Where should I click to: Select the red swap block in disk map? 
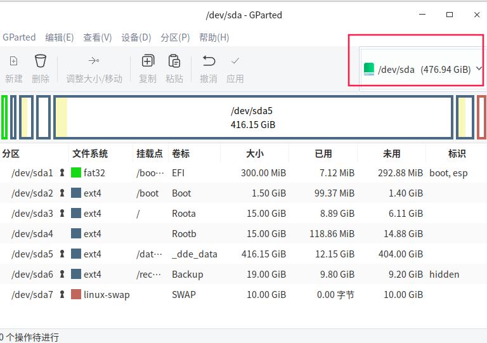[482, 117]
